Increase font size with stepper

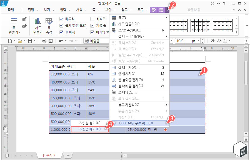pos(202,40)
